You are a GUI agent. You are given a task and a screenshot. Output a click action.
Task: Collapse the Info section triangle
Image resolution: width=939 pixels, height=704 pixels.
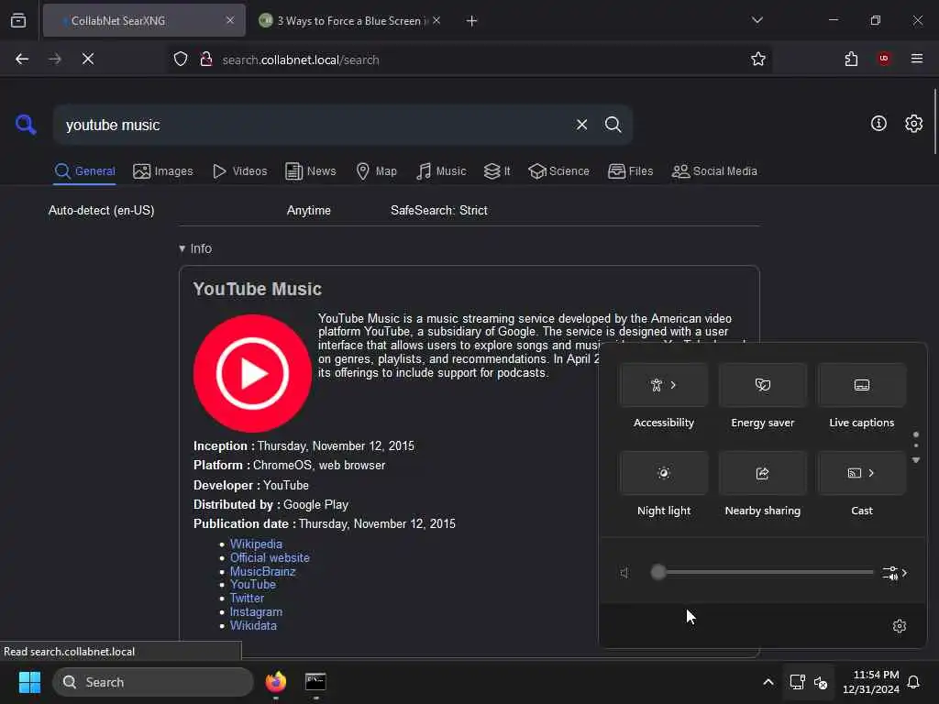click(182, 248)
